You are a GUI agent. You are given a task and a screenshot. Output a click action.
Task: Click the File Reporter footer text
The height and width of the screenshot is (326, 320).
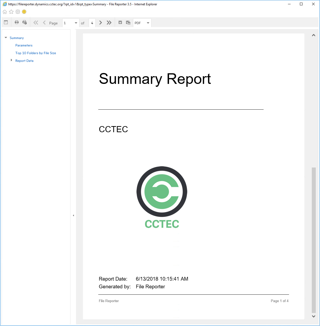pyautogui.click(x=109, y=301)
